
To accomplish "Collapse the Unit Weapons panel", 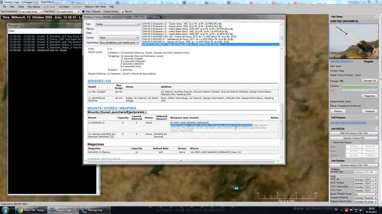I will tap(376, 118).
